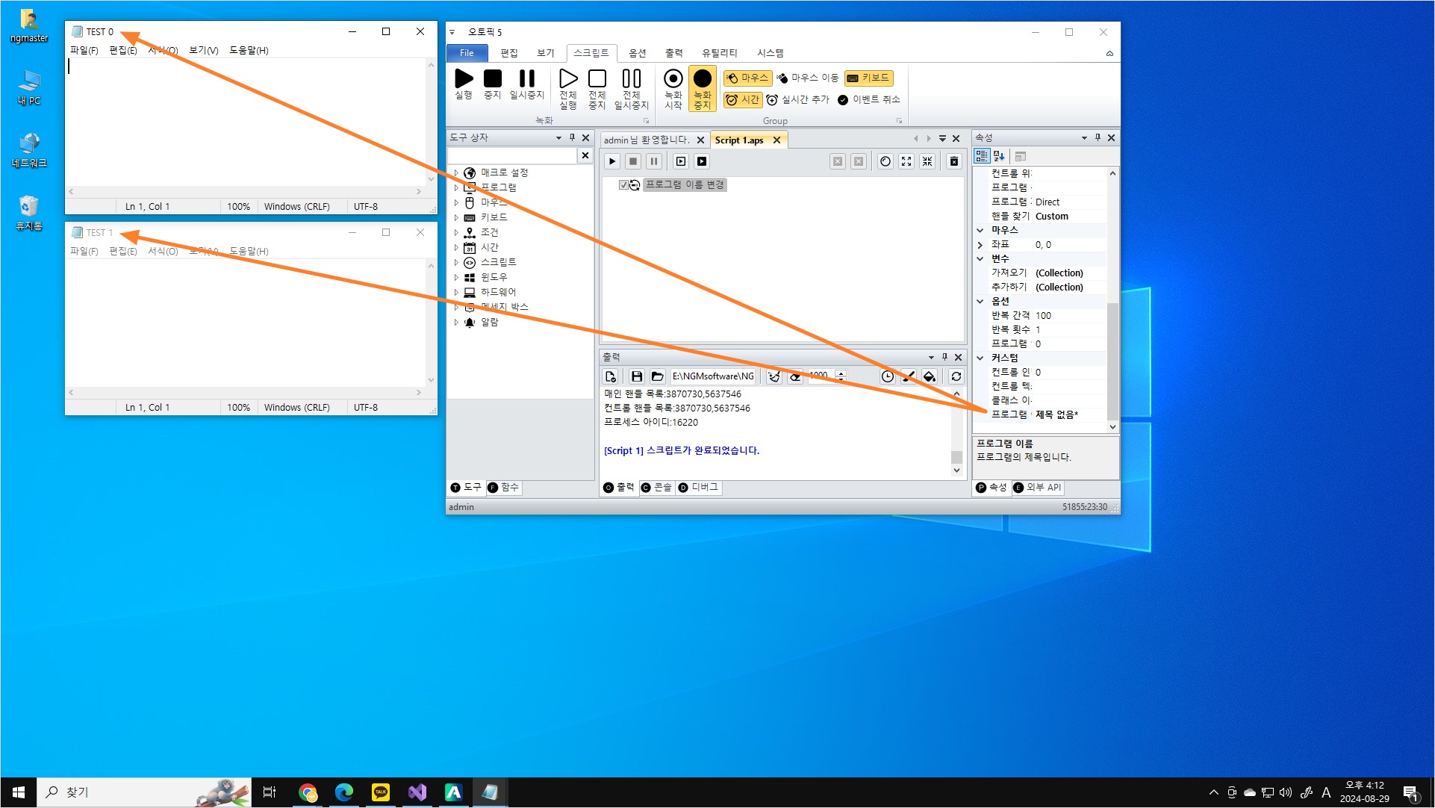Click the expand-all icon in script toolbar
Screen dimensions: 1435x808
[x=906, y=161]
